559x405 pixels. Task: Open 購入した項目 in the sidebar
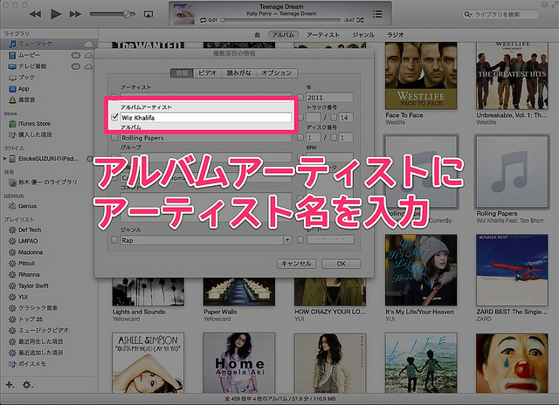tap(35, 134)
